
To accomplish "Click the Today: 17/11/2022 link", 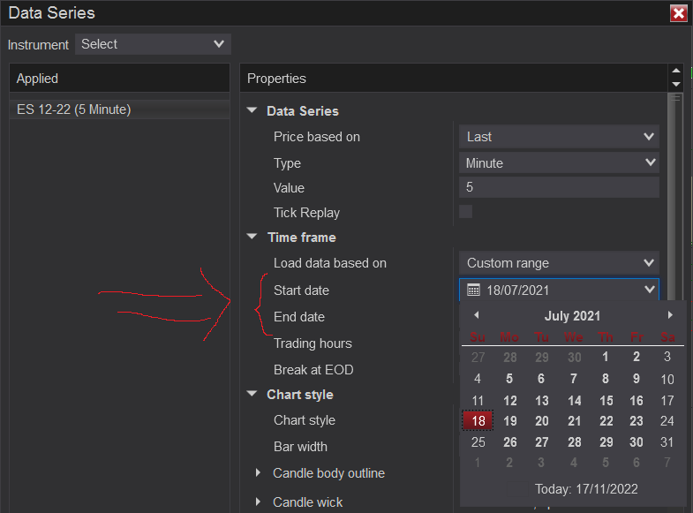I will (586, 489).
